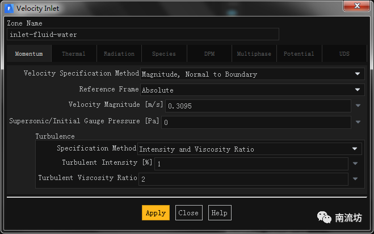Click the Velocity Magnitude input field

[x=258, y=106]
